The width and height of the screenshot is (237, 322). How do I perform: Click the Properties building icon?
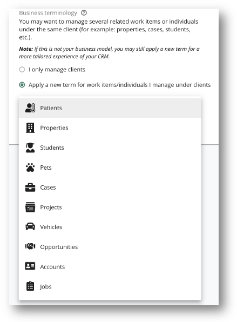30,128
